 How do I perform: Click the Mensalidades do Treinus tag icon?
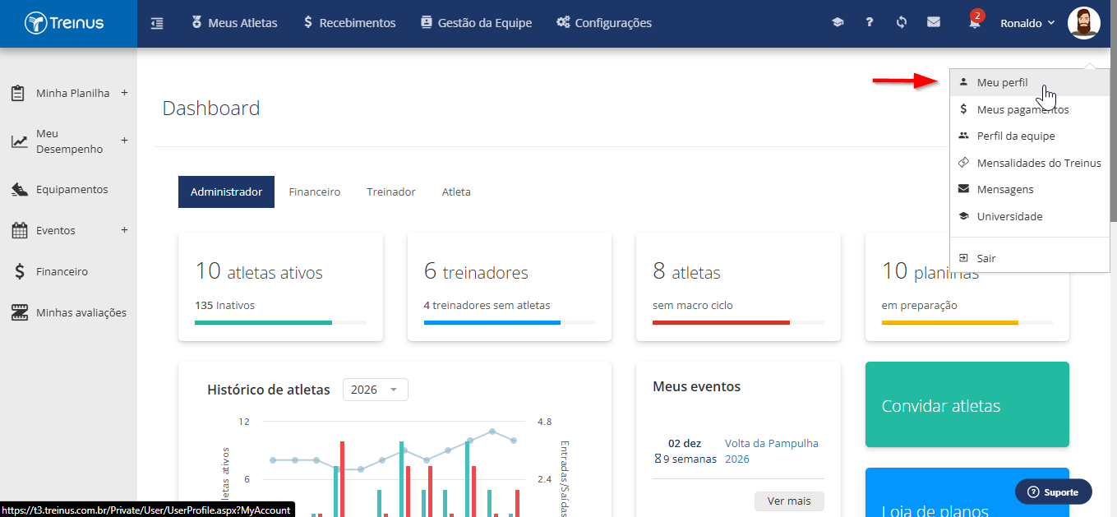pyautogui.click(x=963, y=163)
